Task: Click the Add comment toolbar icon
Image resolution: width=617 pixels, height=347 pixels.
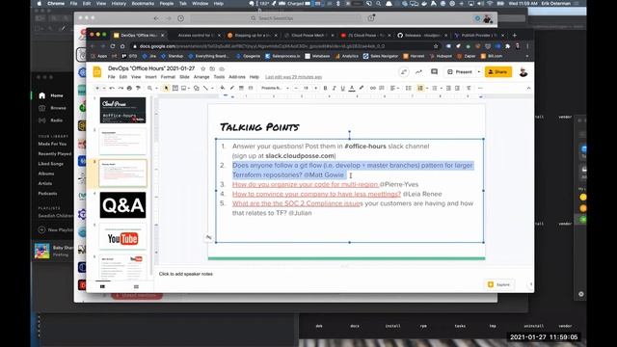Action: (x=382, y=88)
